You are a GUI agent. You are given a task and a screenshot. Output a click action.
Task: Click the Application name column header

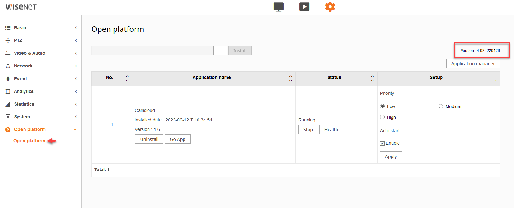(212, 77)
